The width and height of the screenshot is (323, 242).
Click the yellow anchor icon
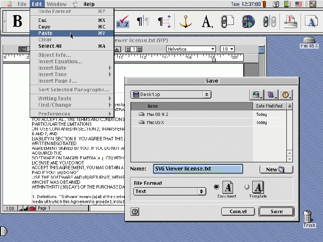(186, 22)
